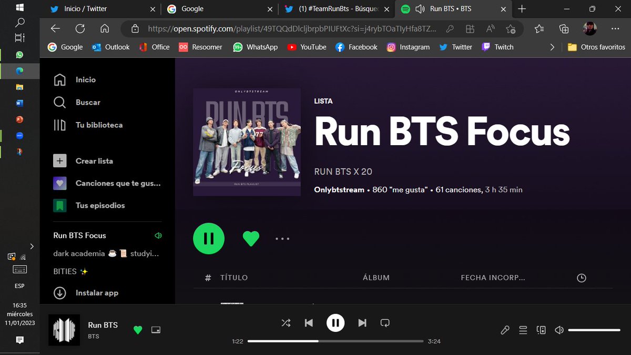
Task: Click Onlybtstream playlist owner link
Action: [x=339, y=190]
